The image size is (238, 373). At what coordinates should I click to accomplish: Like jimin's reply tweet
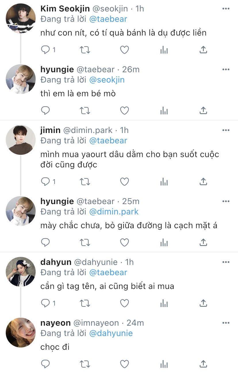(x=124, y=181)
